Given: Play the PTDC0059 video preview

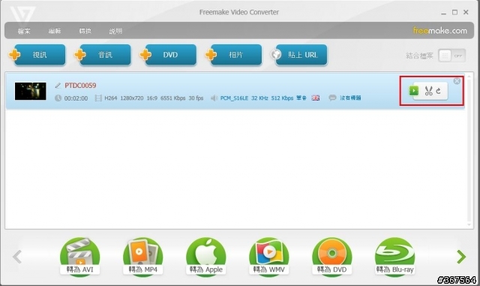Looking at the screenshot, I should [x=413, y=91].
